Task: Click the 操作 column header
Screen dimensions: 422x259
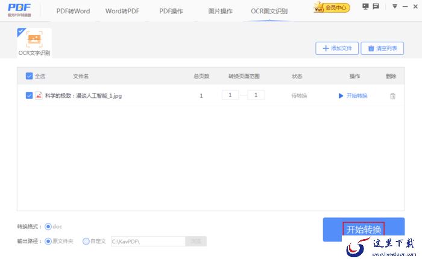Action: tap(354, 76)
